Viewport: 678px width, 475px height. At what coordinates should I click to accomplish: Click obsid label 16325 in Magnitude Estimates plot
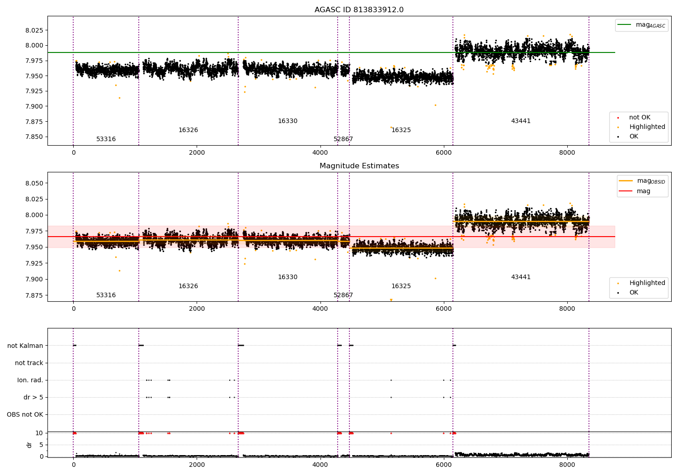(401, 286)
